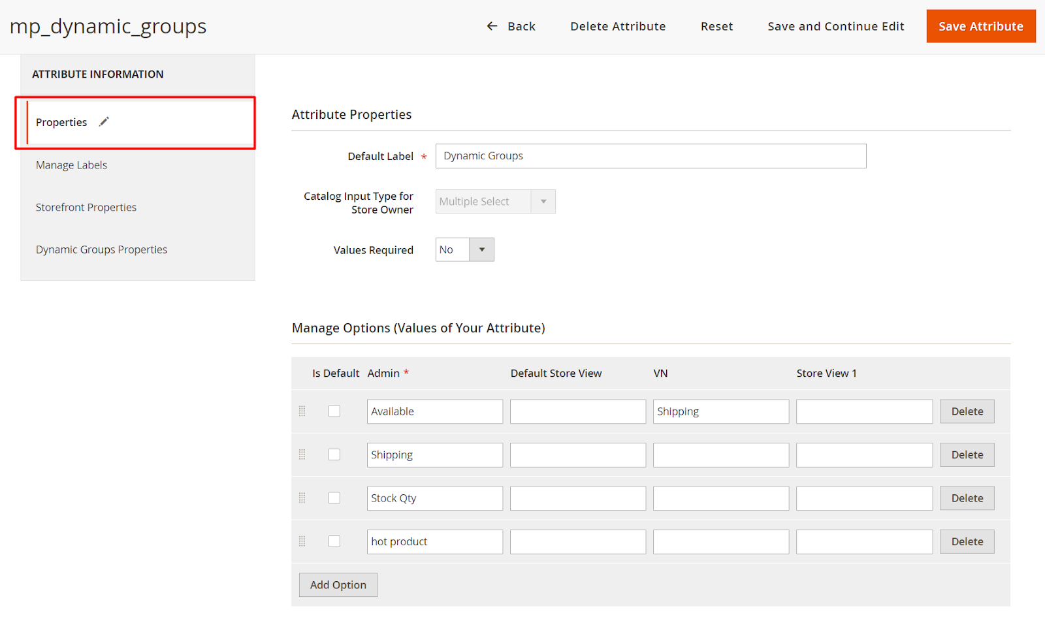1045x621 pixels.
Task: Open Catalog Input Type dropdown
Action: tap(495, 202)
